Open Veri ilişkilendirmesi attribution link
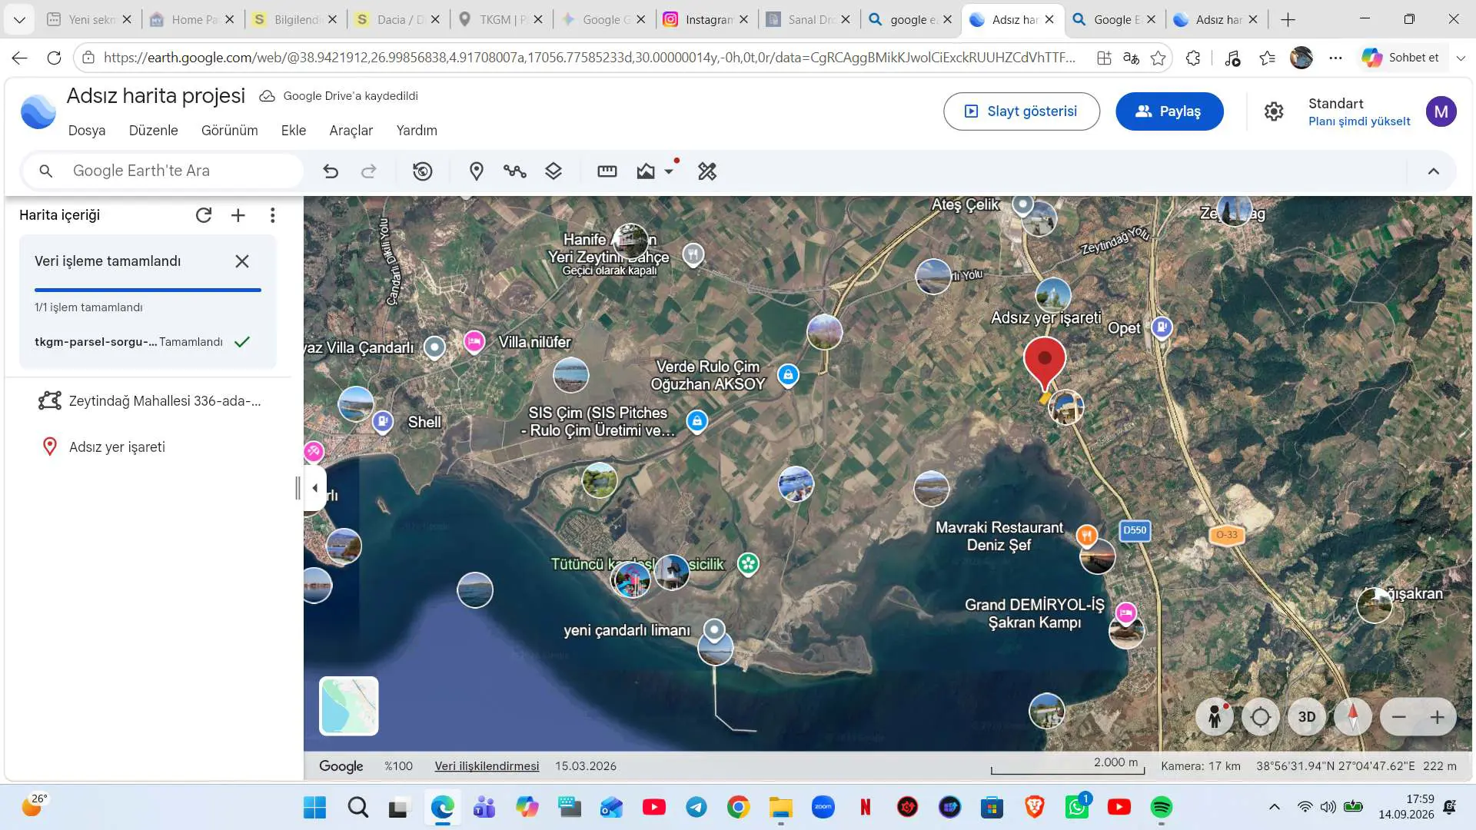This screenshot has width=1476, height=830. coord(487,766)
